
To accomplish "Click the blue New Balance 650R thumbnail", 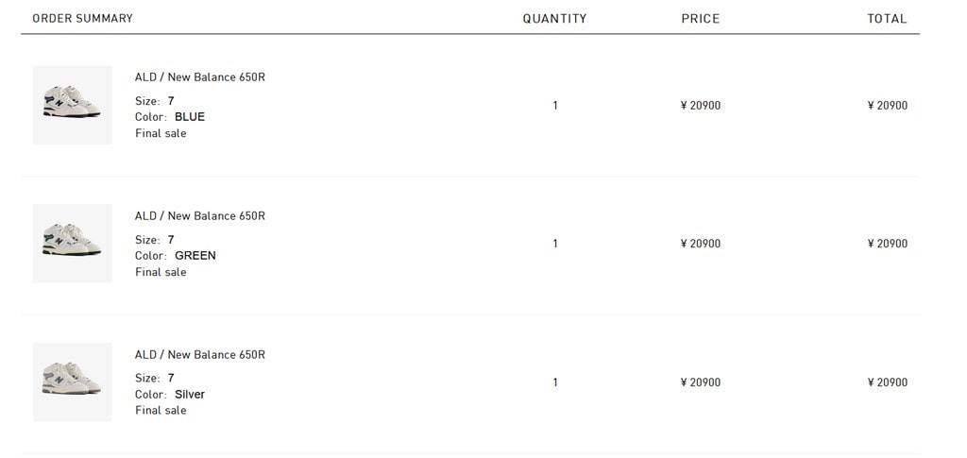I will click(72, 105).
